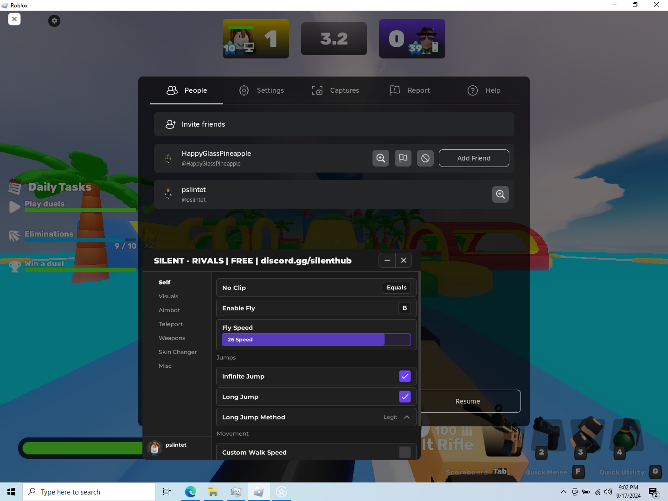Open the Report tab

click(x=409, y=90)
